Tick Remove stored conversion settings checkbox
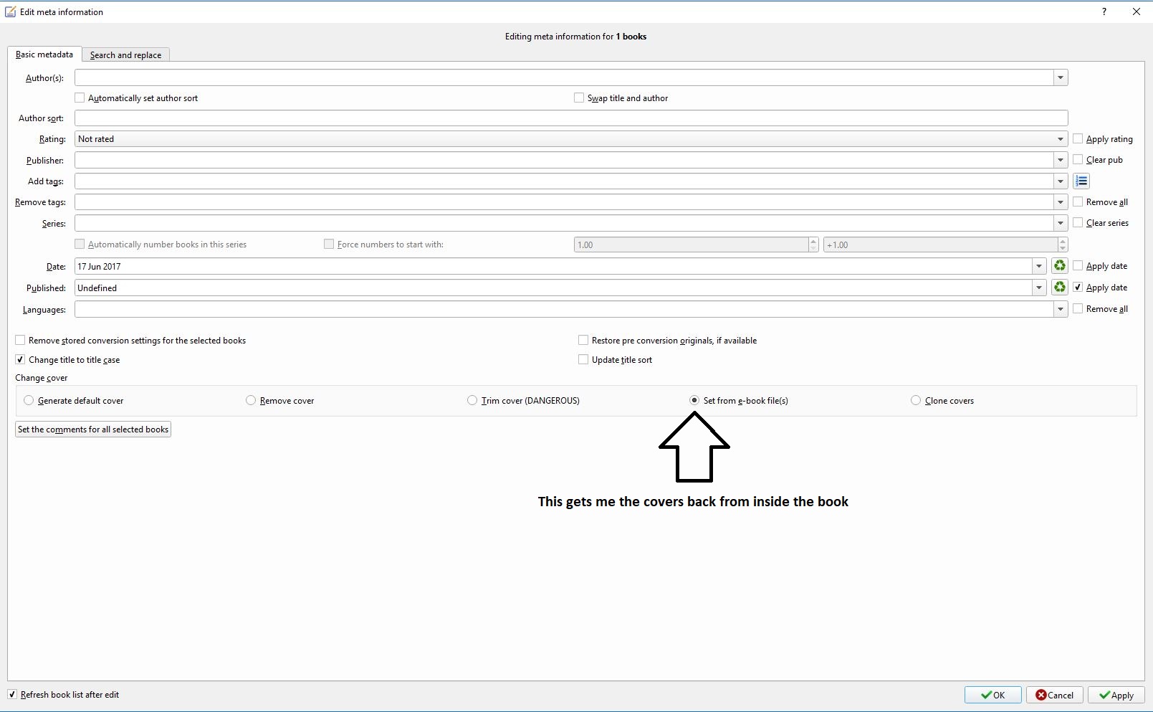1153x712 pixels. click(20, 340)
